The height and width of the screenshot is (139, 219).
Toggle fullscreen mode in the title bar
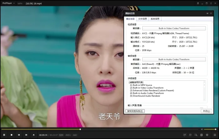click(211, 3)
